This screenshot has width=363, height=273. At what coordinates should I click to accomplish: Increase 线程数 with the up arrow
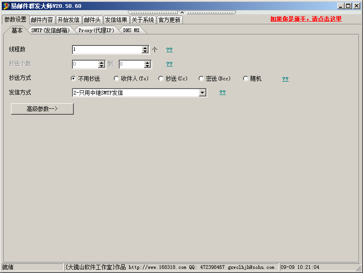pyautogui.click(x=145, y=48)
